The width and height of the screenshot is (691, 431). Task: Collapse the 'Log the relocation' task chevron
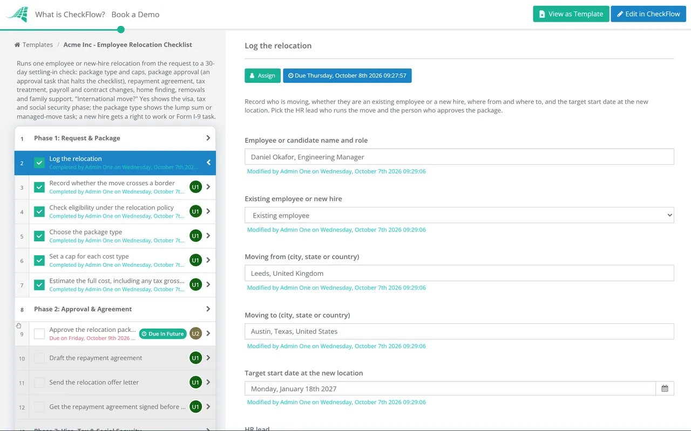(x=208, y=162)
